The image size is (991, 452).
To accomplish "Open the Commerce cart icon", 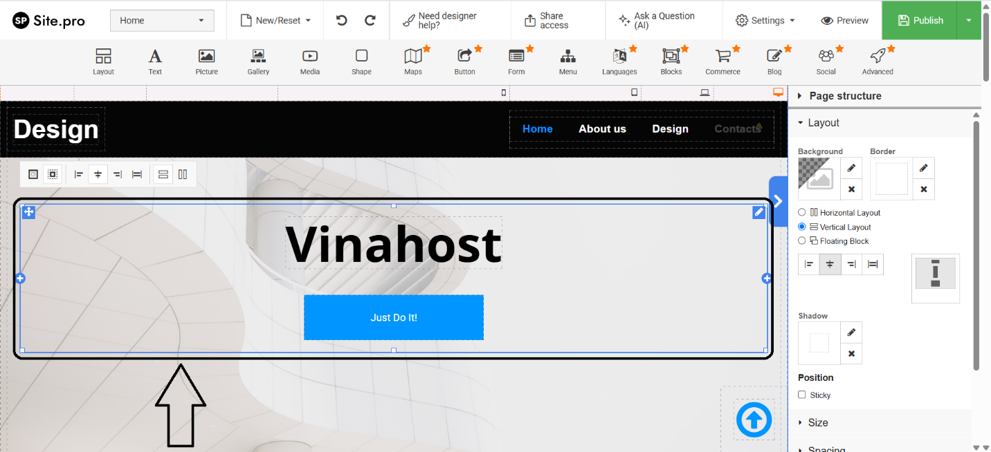I will [x=722, y=57].
